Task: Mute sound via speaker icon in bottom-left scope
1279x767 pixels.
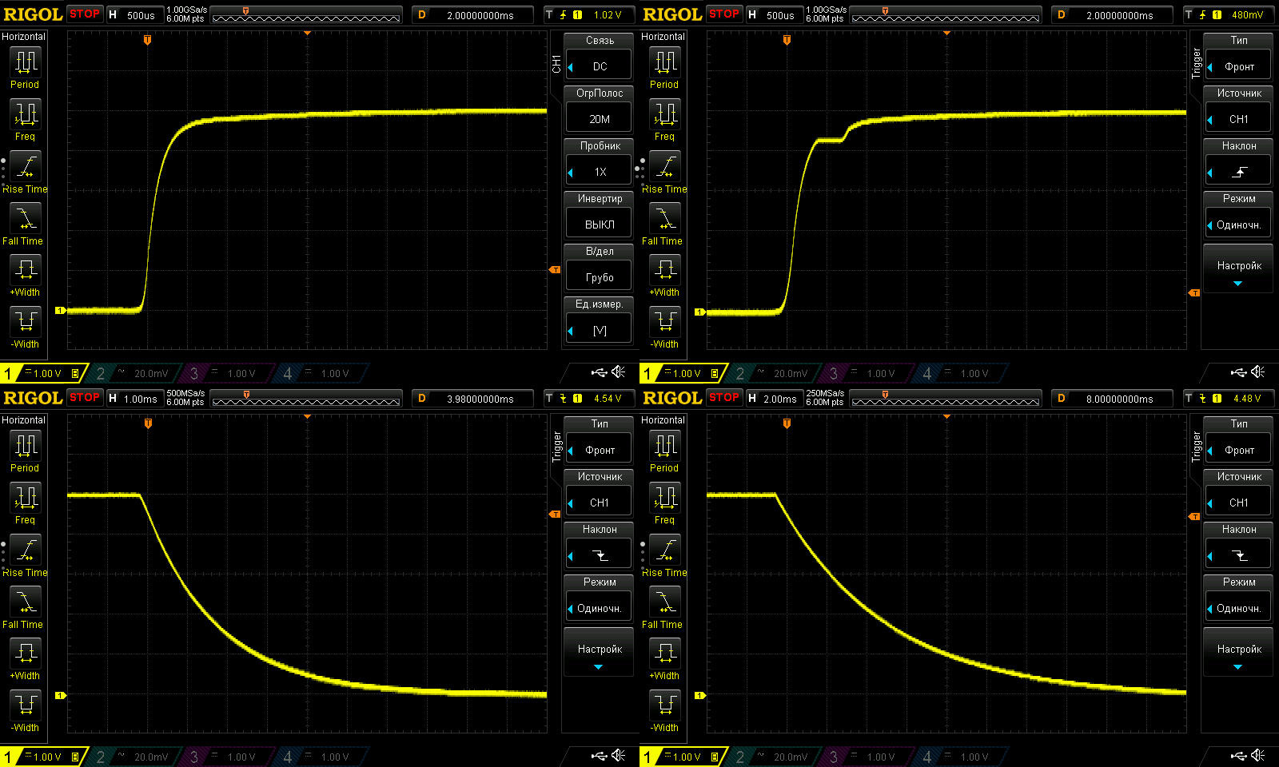Action: click(619, 756)
